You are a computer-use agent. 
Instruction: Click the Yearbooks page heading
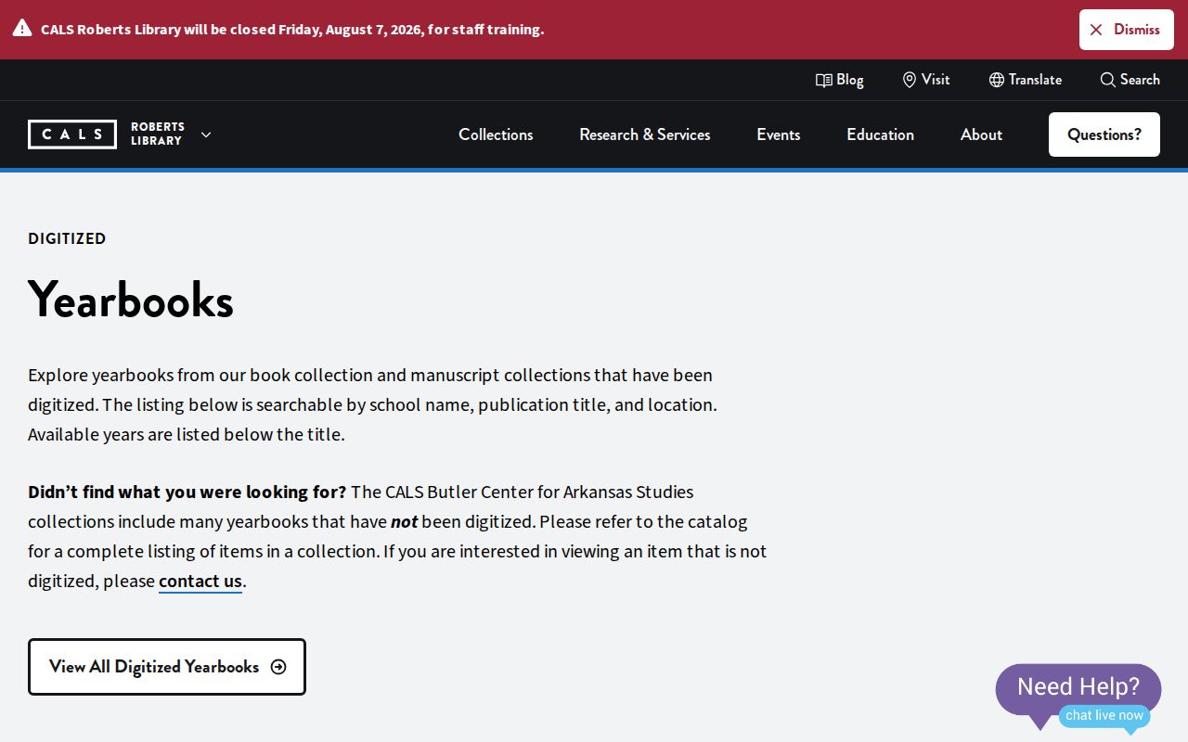[x=131, y=300]
